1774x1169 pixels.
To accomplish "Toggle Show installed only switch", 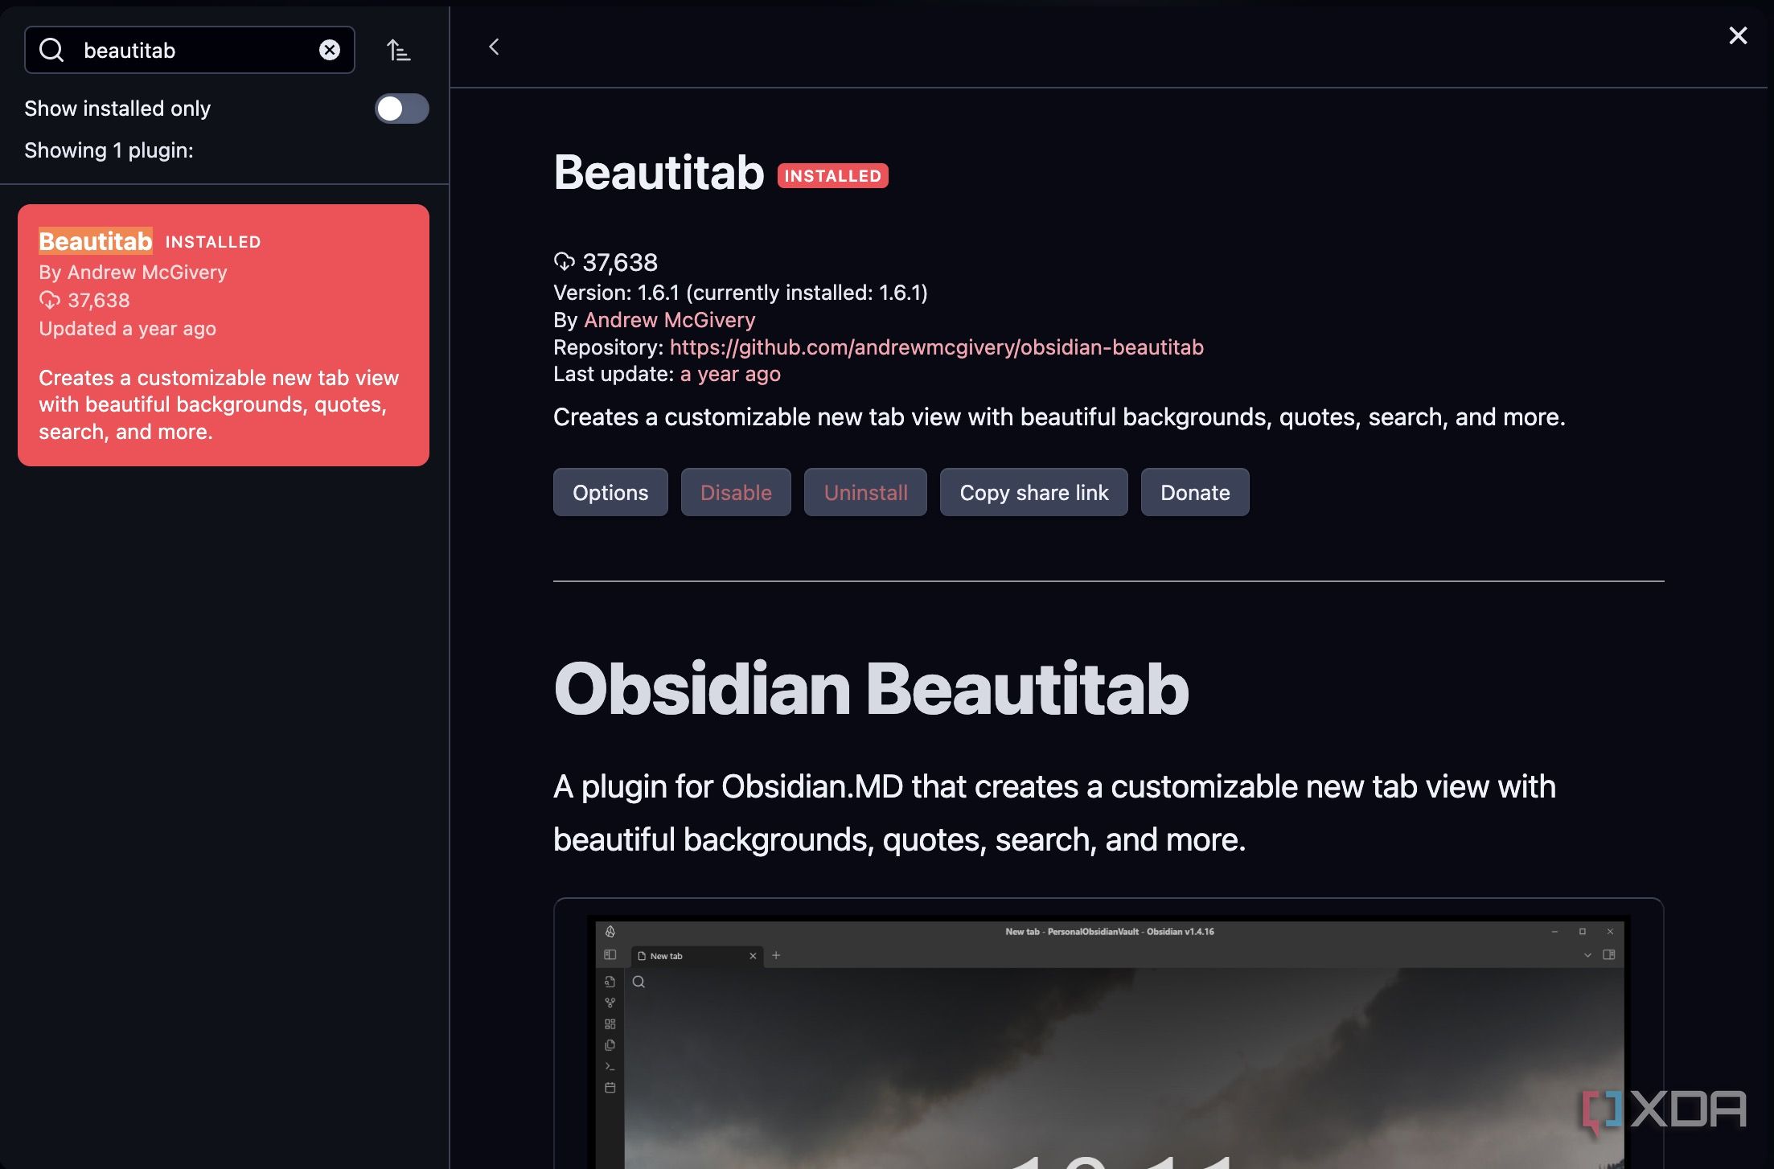I will [x=402, y=109].
